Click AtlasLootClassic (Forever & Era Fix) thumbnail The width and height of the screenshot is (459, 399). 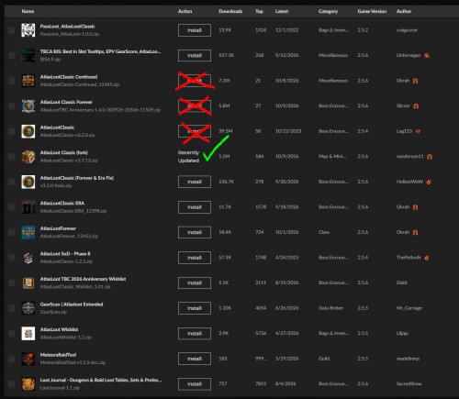coord(28,182)
